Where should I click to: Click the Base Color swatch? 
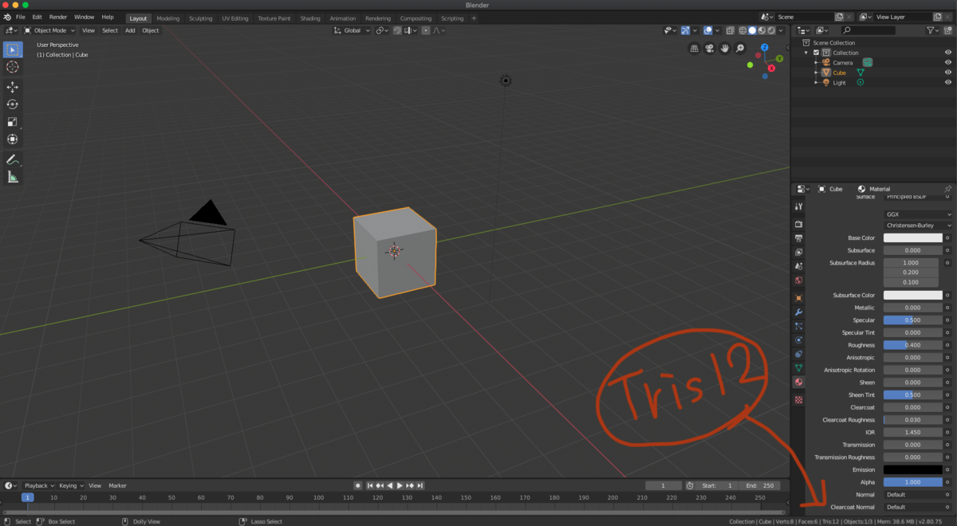tap(912, 237)
